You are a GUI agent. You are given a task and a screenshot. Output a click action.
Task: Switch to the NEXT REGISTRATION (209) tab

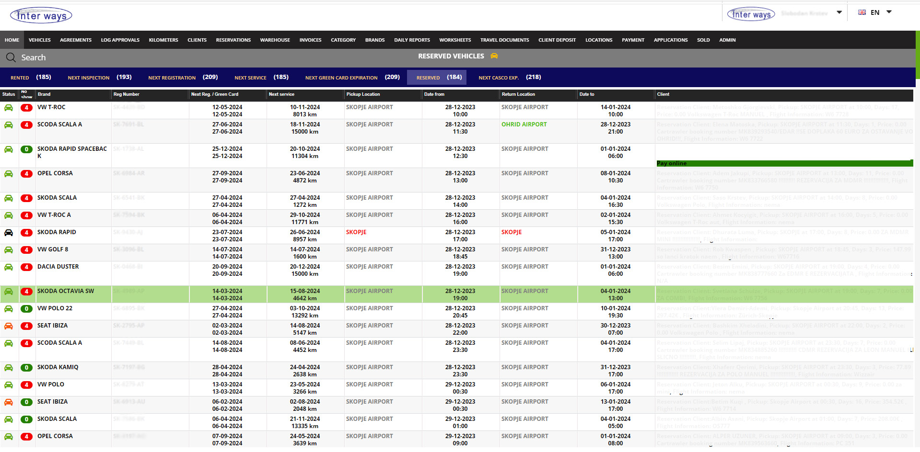pyautogui.click(x=183, y=77)
